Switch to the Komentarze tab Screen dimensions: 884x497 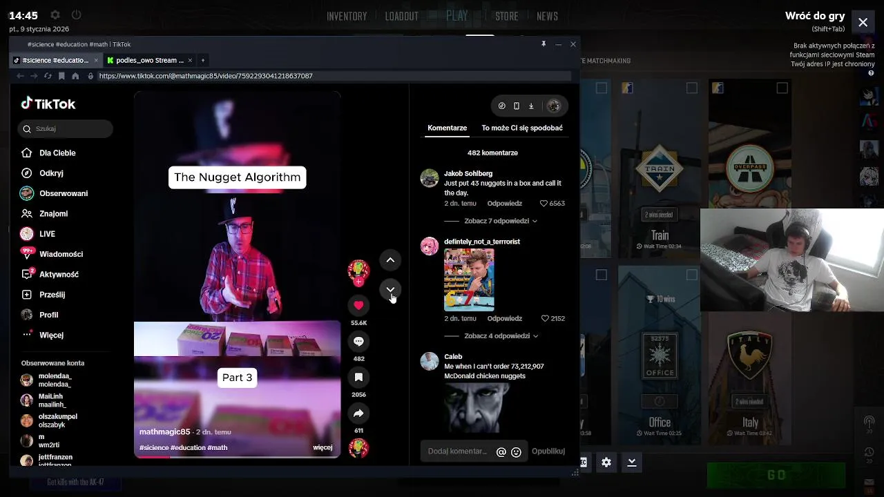pos(447,128)
